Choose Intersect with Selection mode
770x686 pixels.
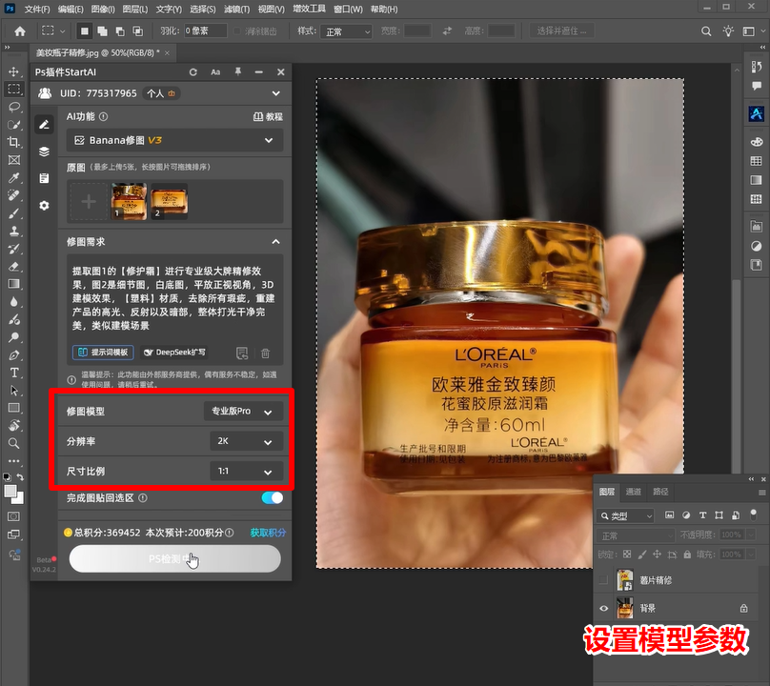coord(138,31)
